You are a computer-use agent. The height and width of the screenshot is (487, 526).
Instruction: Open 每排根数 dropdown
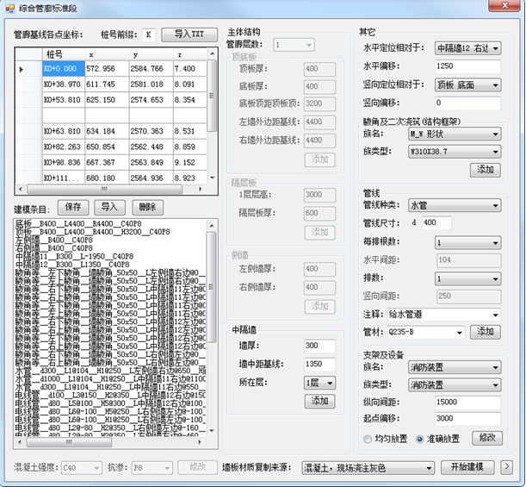pyautogui.click(x=467, y=243)
